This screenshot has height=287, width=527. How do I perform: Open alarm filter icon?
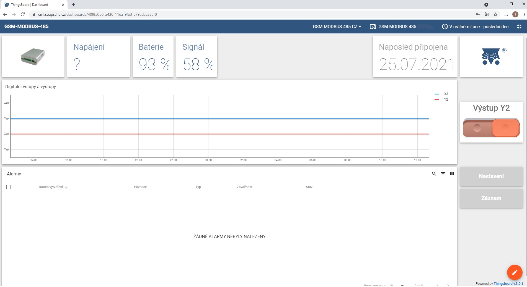click(x=443, y=174)
